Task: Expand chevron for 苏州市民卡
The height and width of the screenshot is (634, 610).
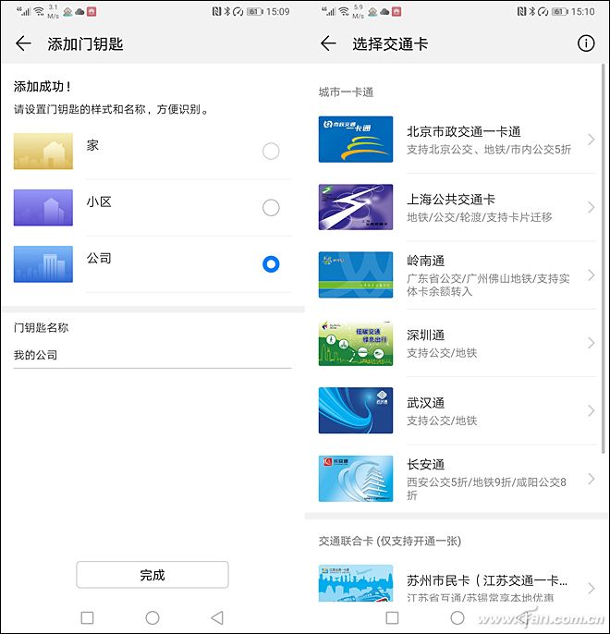Action: pyautogui.click(x=591, y=588)
